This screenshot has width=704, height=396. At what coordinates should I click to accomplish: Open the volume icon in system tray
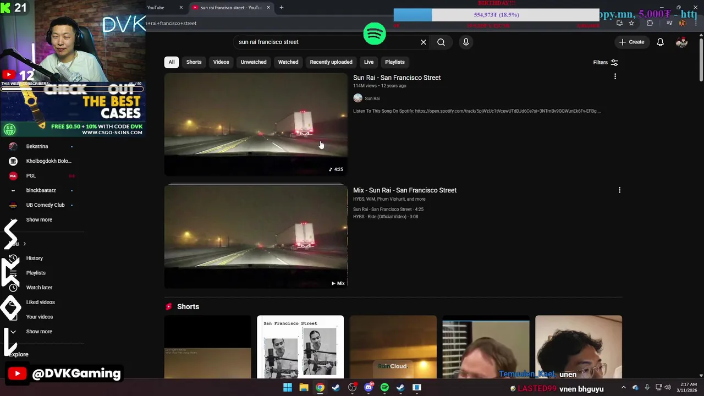[667, 388]
